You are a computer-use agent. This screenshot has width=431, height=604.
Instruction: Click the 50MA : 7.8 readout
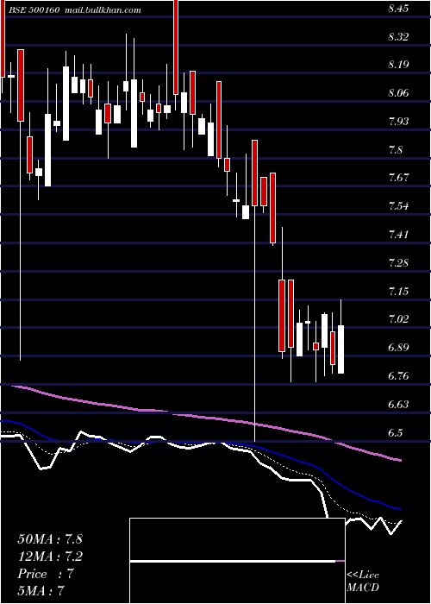pos(50,539)
